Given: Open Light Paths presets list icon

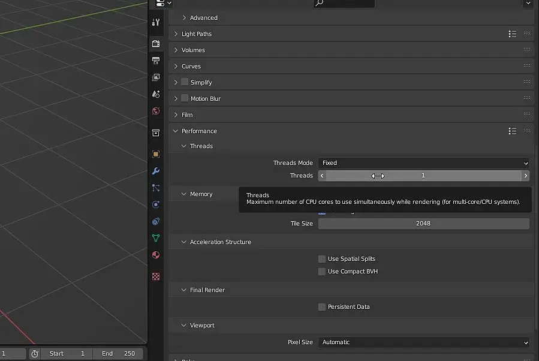Looking at the screenshot, I should (512, 34).
